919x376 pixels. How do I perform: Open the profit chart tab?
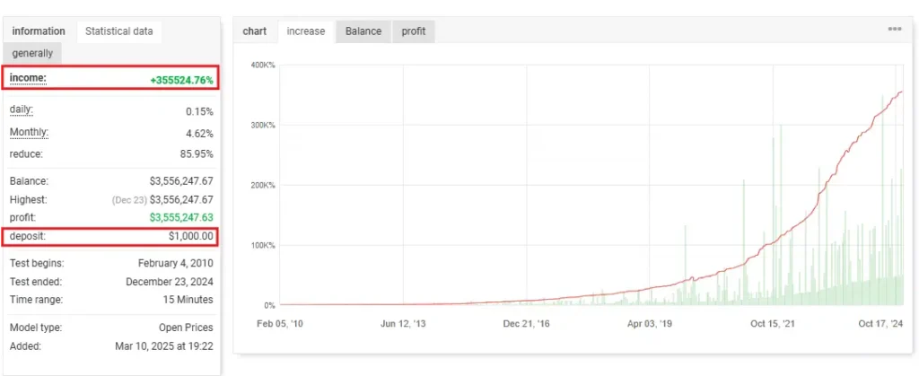(413, 31)
